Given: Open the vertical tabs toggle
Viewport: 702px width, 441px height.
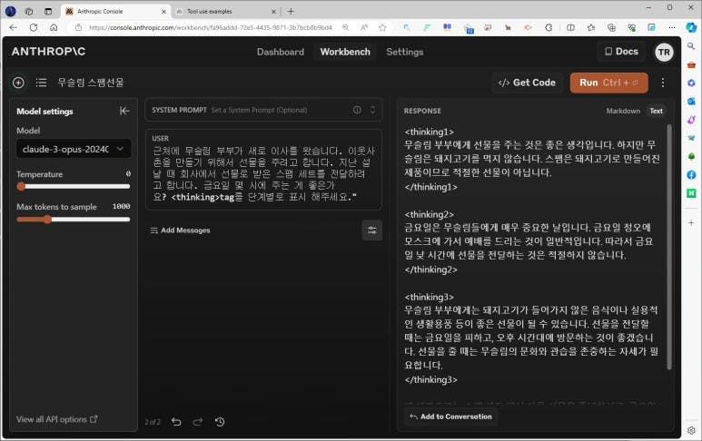Looking at the screenshot, I should click(48, 12).
